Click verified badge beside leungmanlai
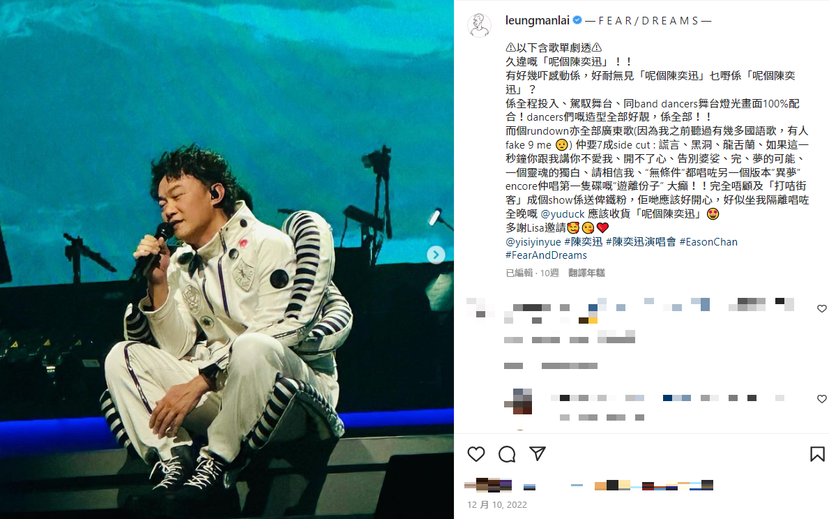 click(577, 20)
